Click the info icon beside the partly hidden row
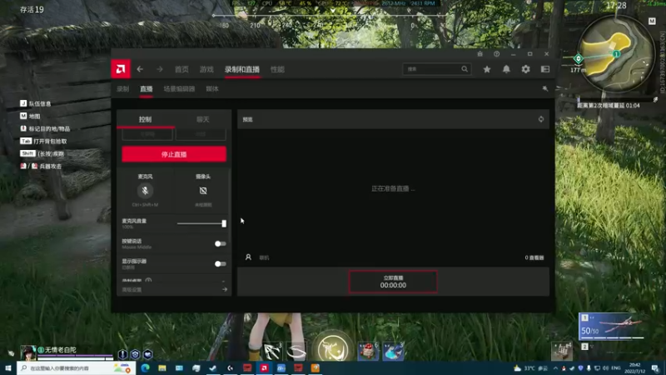This screenshot has height=375, width=666. point(148,281)
